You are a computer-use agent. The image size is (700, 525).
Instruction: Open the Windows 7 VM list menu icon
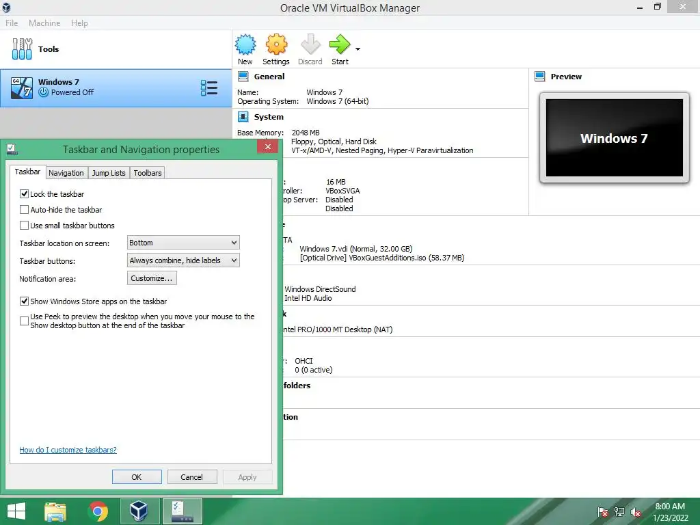[209, 88]
